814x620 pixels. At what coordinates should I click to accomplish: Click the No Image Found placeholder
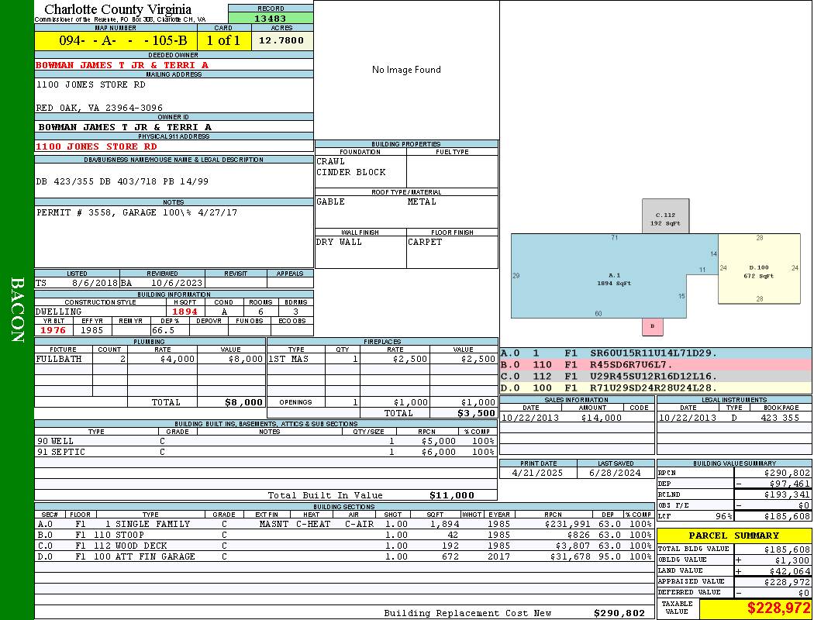click(406, 70)
